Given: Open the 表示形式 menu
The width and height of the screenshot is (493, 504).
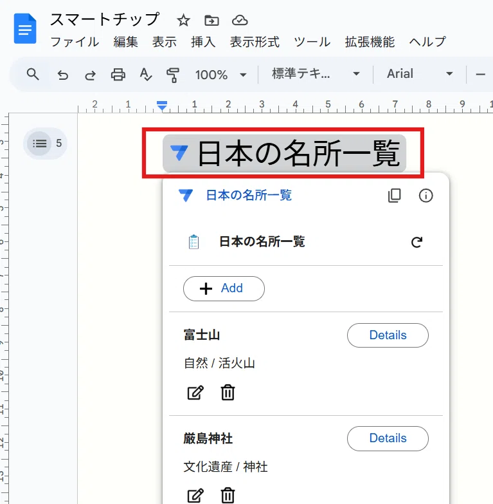Looking at the screenshot, I should [255, 42].
